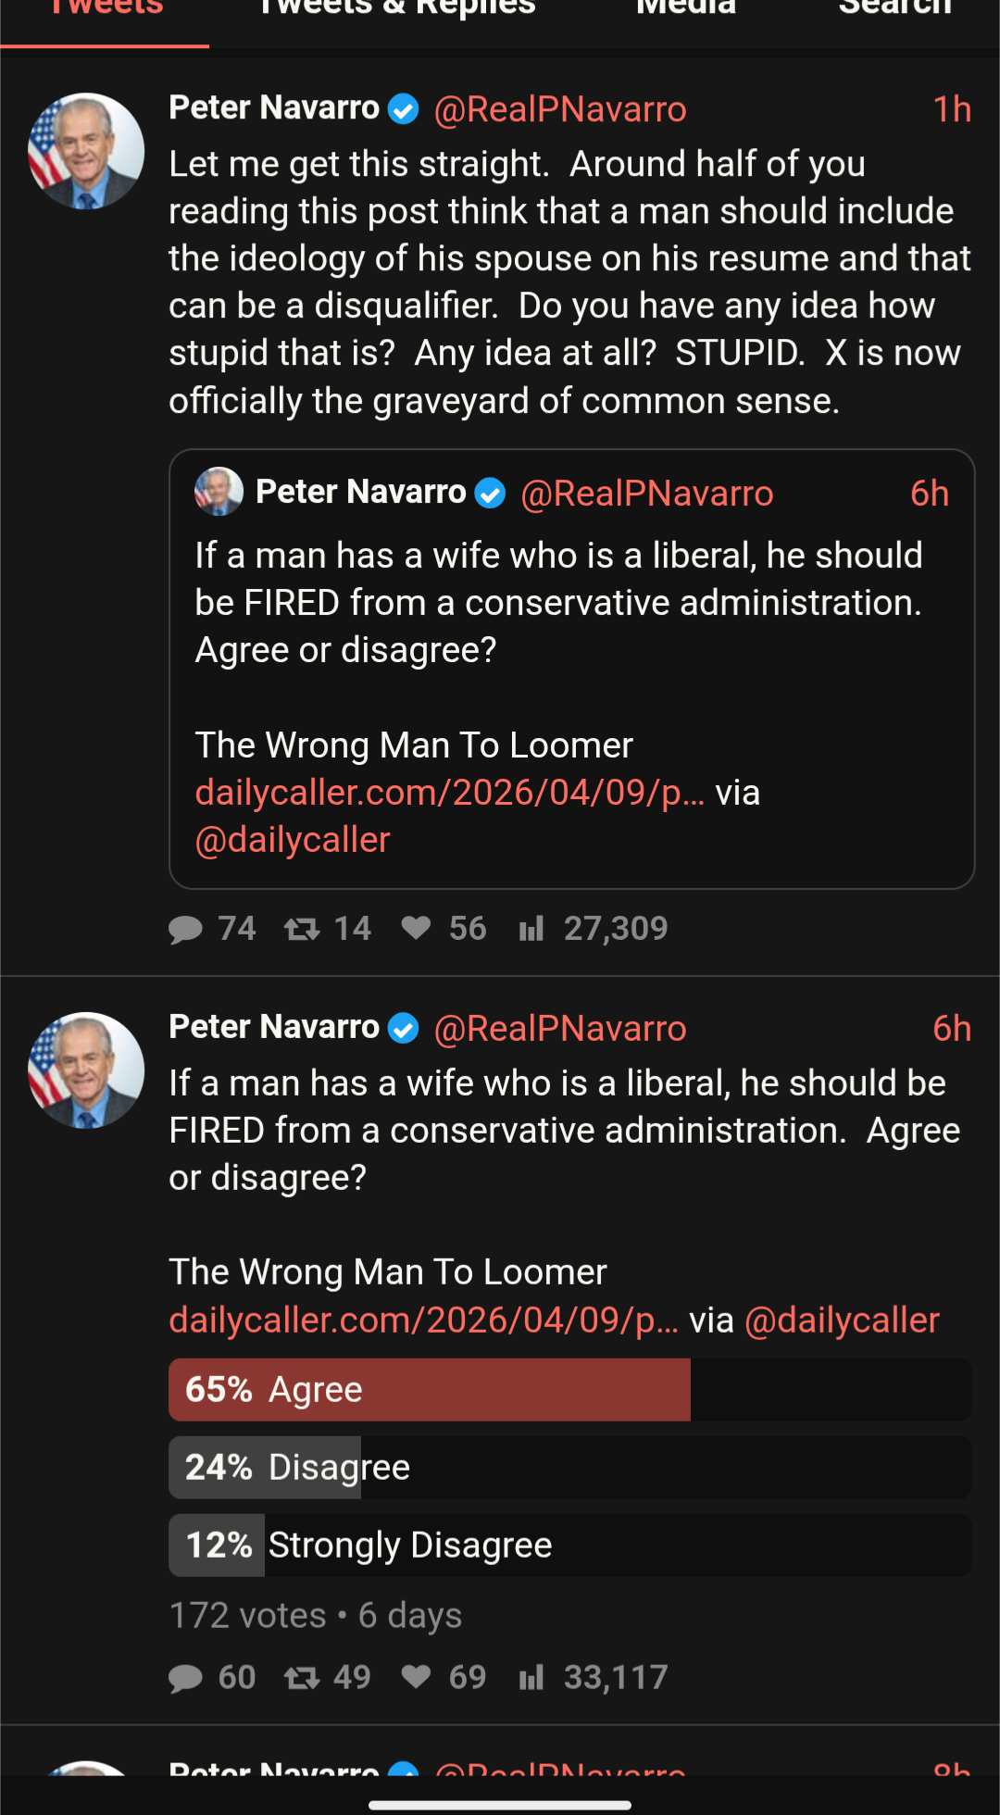This screenshot has width=1000, height=1815.
Task: Like the poll post with heart icon
Action: point(417,1677)
